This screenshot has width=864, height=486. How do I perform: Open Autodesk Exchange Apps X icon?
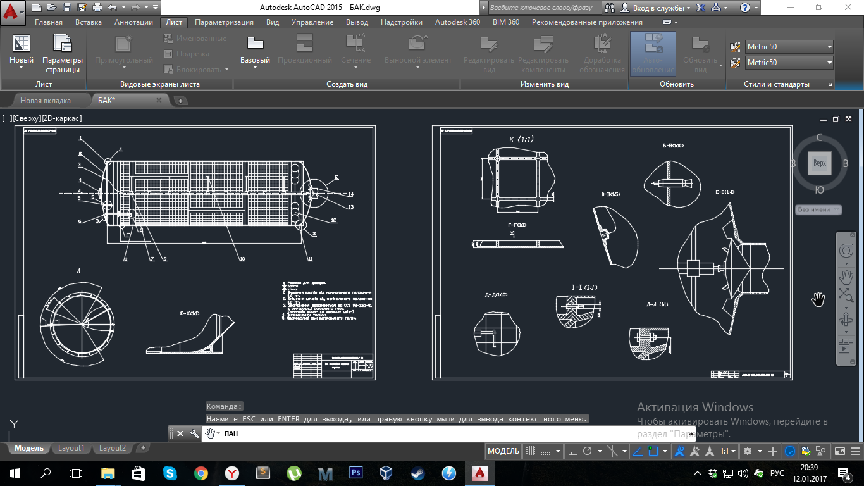[701, 8]
